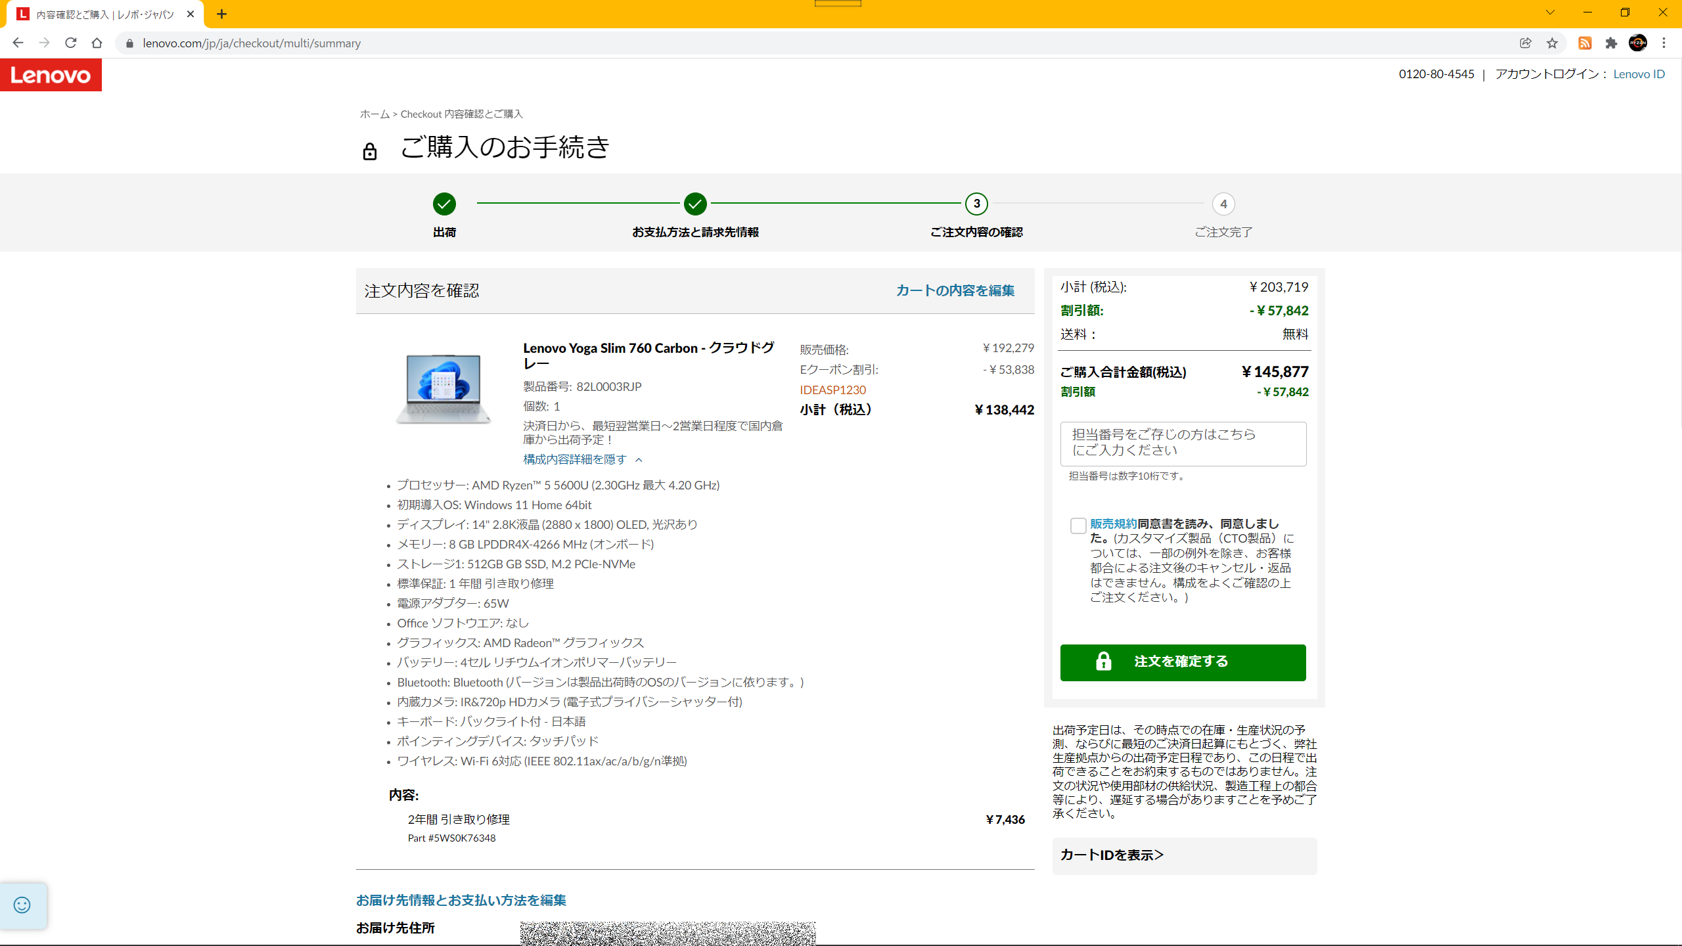Open the 販売規約 terms link

pos(1113,524)
